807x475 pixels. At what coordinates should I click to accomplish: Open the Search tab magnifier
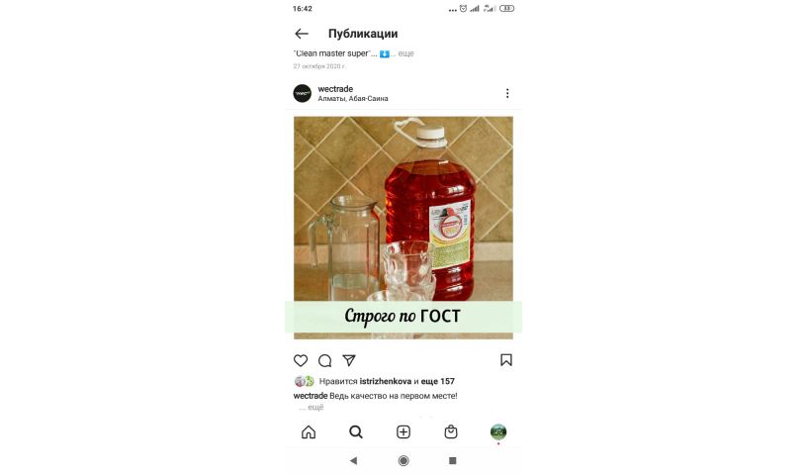click(356, 431)
